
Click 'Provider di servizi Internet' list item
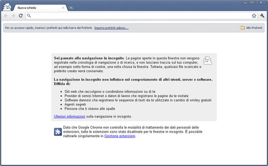pos(127,96)
